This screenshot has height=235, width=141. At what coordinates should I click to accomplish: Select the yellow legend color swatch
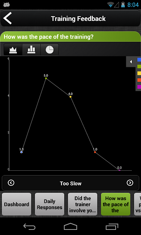pyautogui.click(x=139, y=73)
